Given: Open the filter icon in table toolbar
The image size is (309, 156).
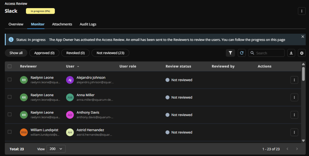Looking at the screenshot, I should click(230, 53).
